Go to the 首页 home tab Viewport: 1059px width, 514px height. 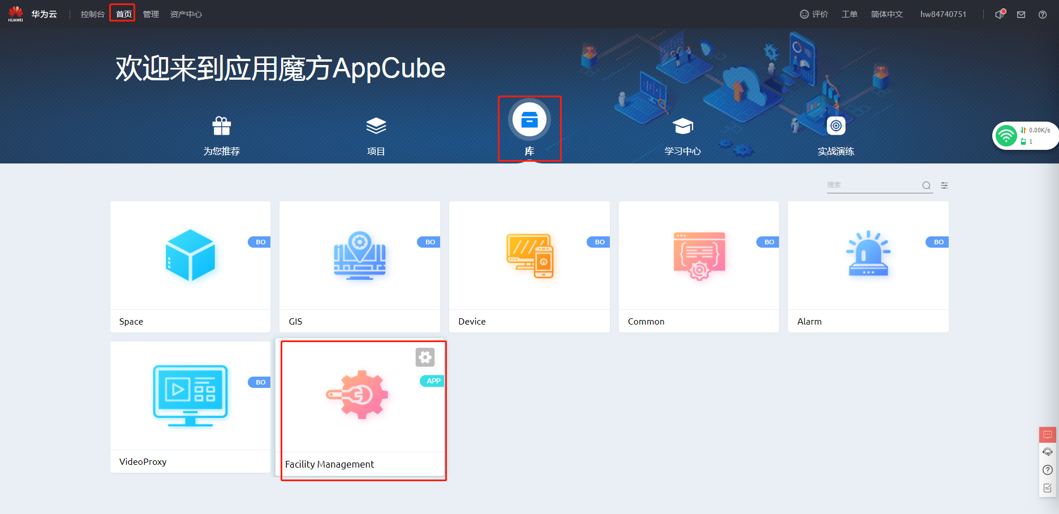[123, 14]
